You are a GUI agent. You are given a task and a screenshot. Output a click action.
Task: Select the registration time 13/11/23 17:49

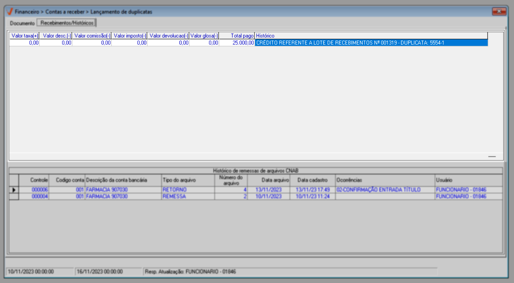click(313, 190)
